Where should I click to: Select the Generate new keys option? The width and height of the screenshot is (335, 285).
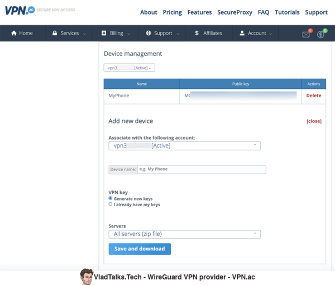[x=111, y=198]
